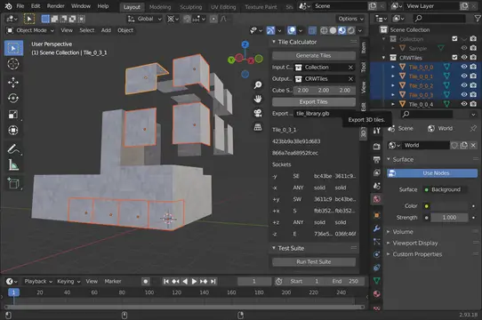Switch to UV Editing workspace tab
Image resolution: width=482 pixels, height=320 pixels.
click(x=223, y=7)
